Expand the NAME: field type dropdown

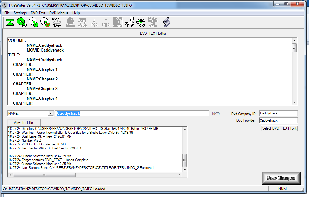click(x=51, y=113)
